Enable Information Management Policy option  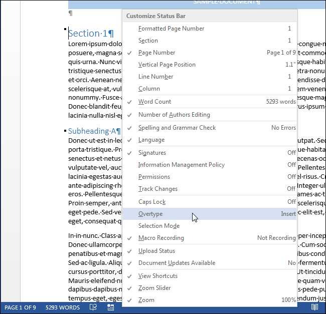click(x=210, y=165)
